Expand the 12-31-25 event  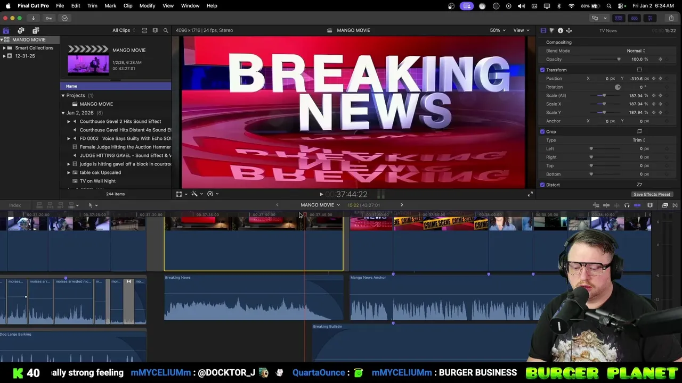[x=4, y=56]
